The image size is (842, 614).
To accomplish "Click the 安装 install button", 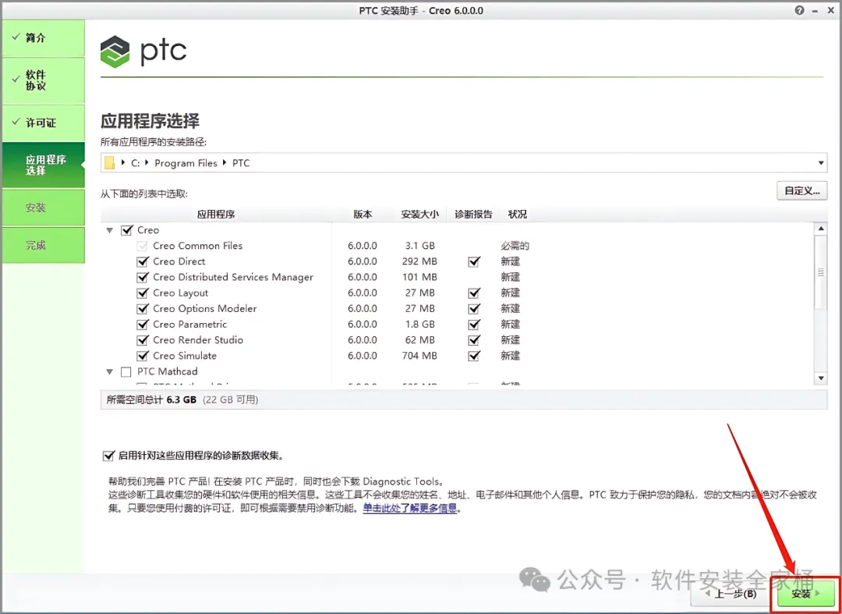I will coord(805,594).
